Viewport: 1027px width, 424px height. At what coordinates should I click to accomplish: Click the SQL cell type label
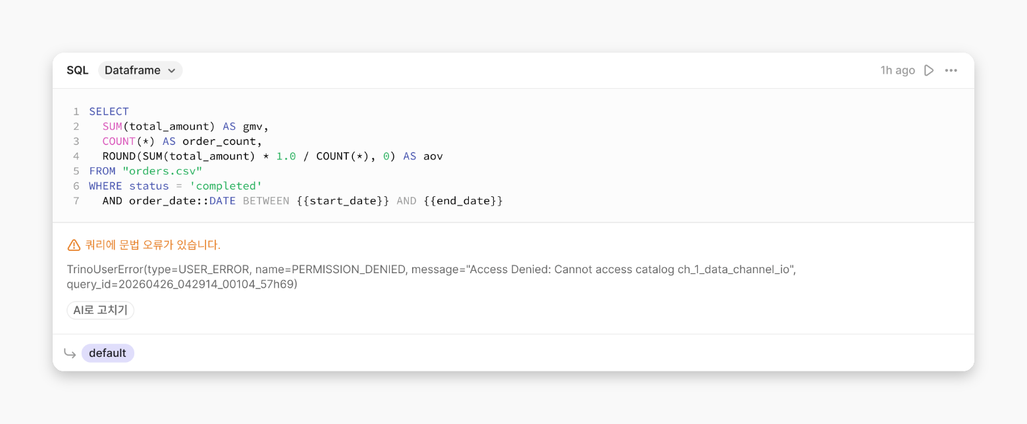(77, 70)
